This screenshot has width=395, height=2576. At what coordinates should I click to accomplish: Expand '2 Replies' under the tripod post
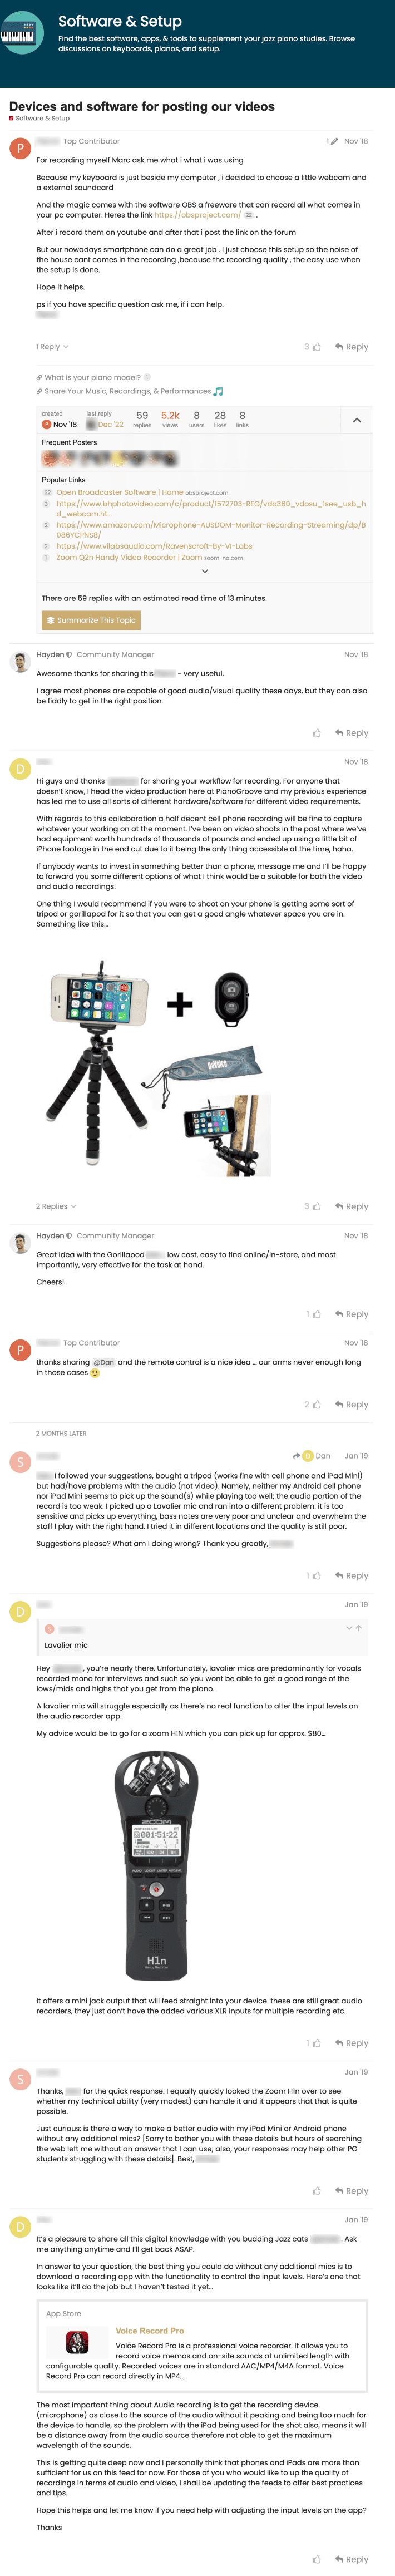point(56,1206)
